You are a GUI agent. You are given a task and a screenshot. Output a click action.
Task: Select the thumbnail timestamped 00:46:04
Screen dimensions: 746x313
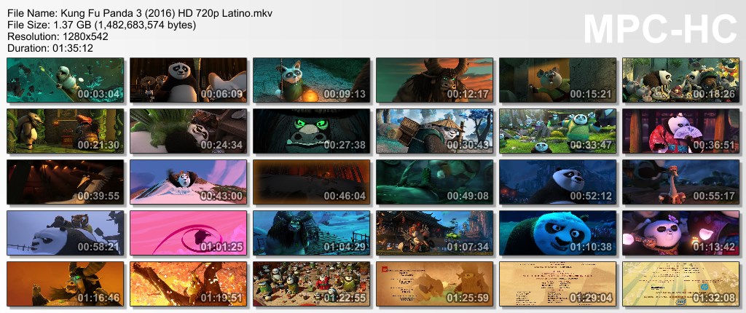coord(312,182)
